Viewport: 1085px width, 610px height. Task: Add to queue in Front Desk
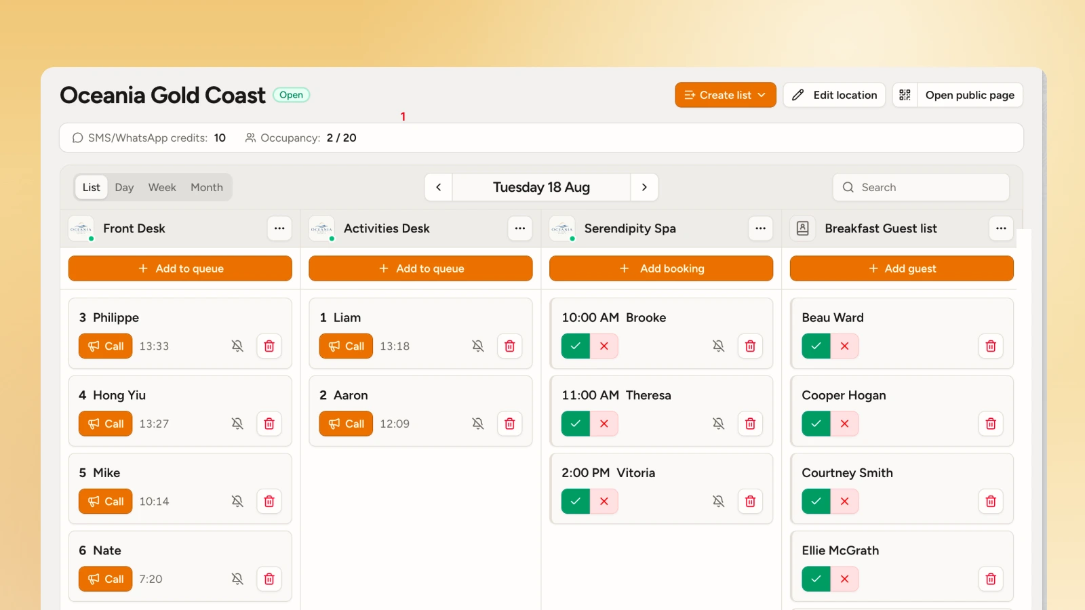coord(180,268)
